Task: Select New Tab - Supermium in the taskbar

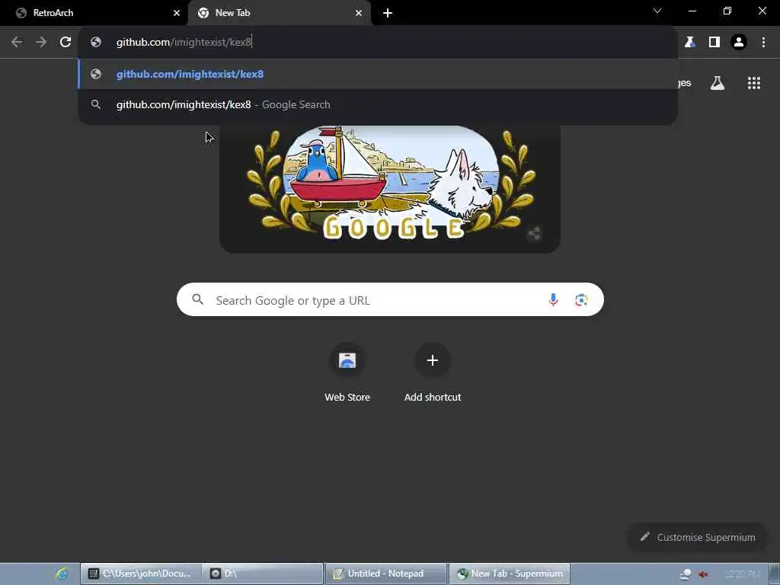Action: [x=510, y=574]
